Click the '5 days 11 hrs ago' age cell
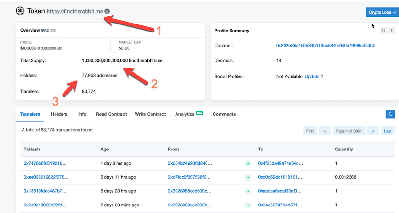399x213 pixels. [x=118, y=177]
